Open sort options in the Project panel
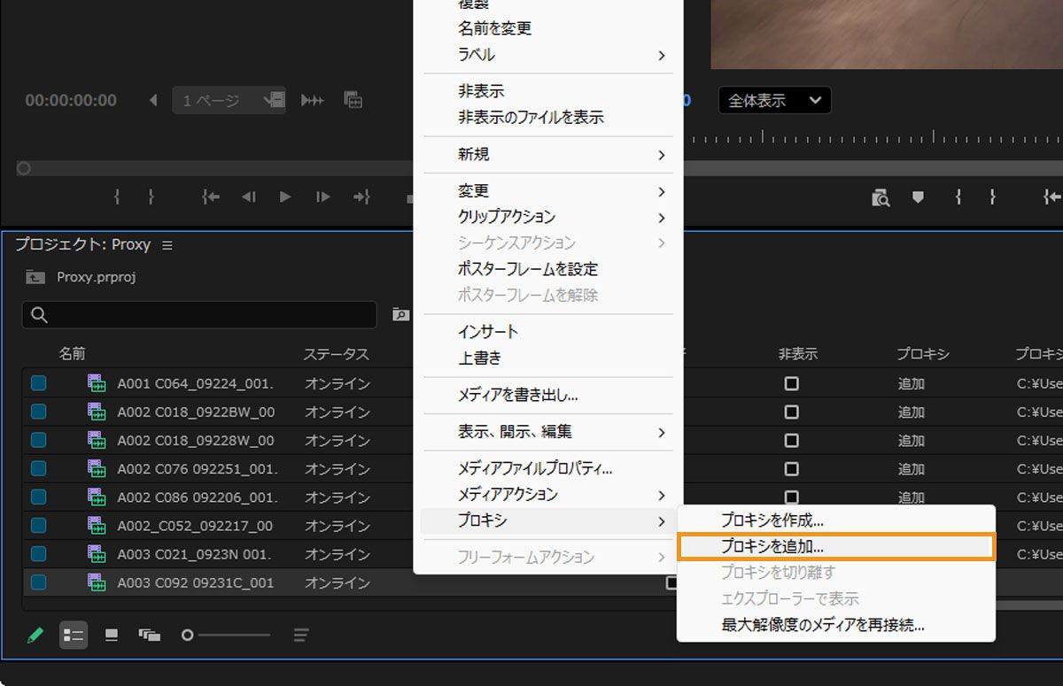 tap(299, 635)
